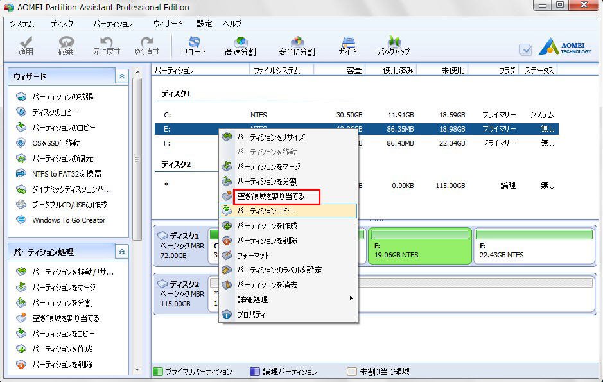The width and height of the screenshot is (603, 382).
Task: Choose 空き領域を割り当てる in context menu
Action: pos(288,196)
